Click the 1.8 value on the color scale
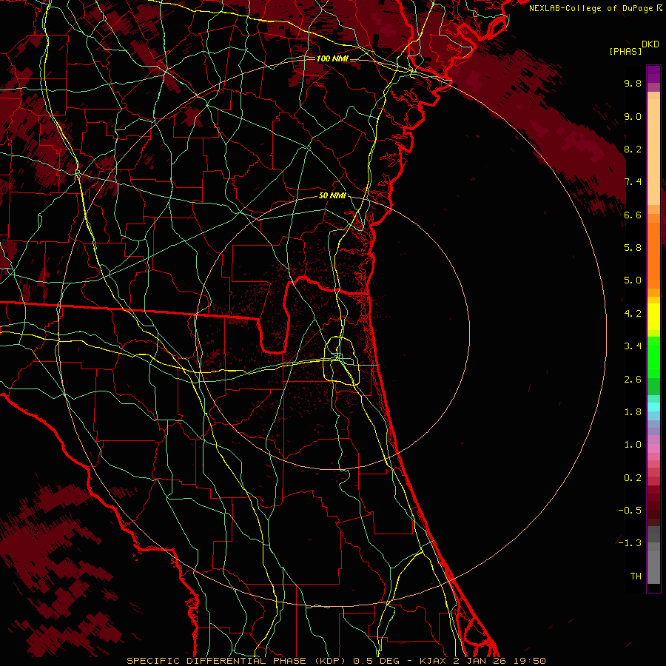666x666 pixels. (633, 412)
